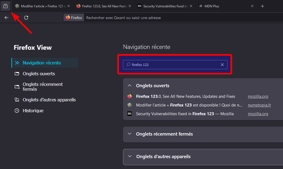Click mozilla.org link on Security Vulnerabilities row

coord(258,114)
